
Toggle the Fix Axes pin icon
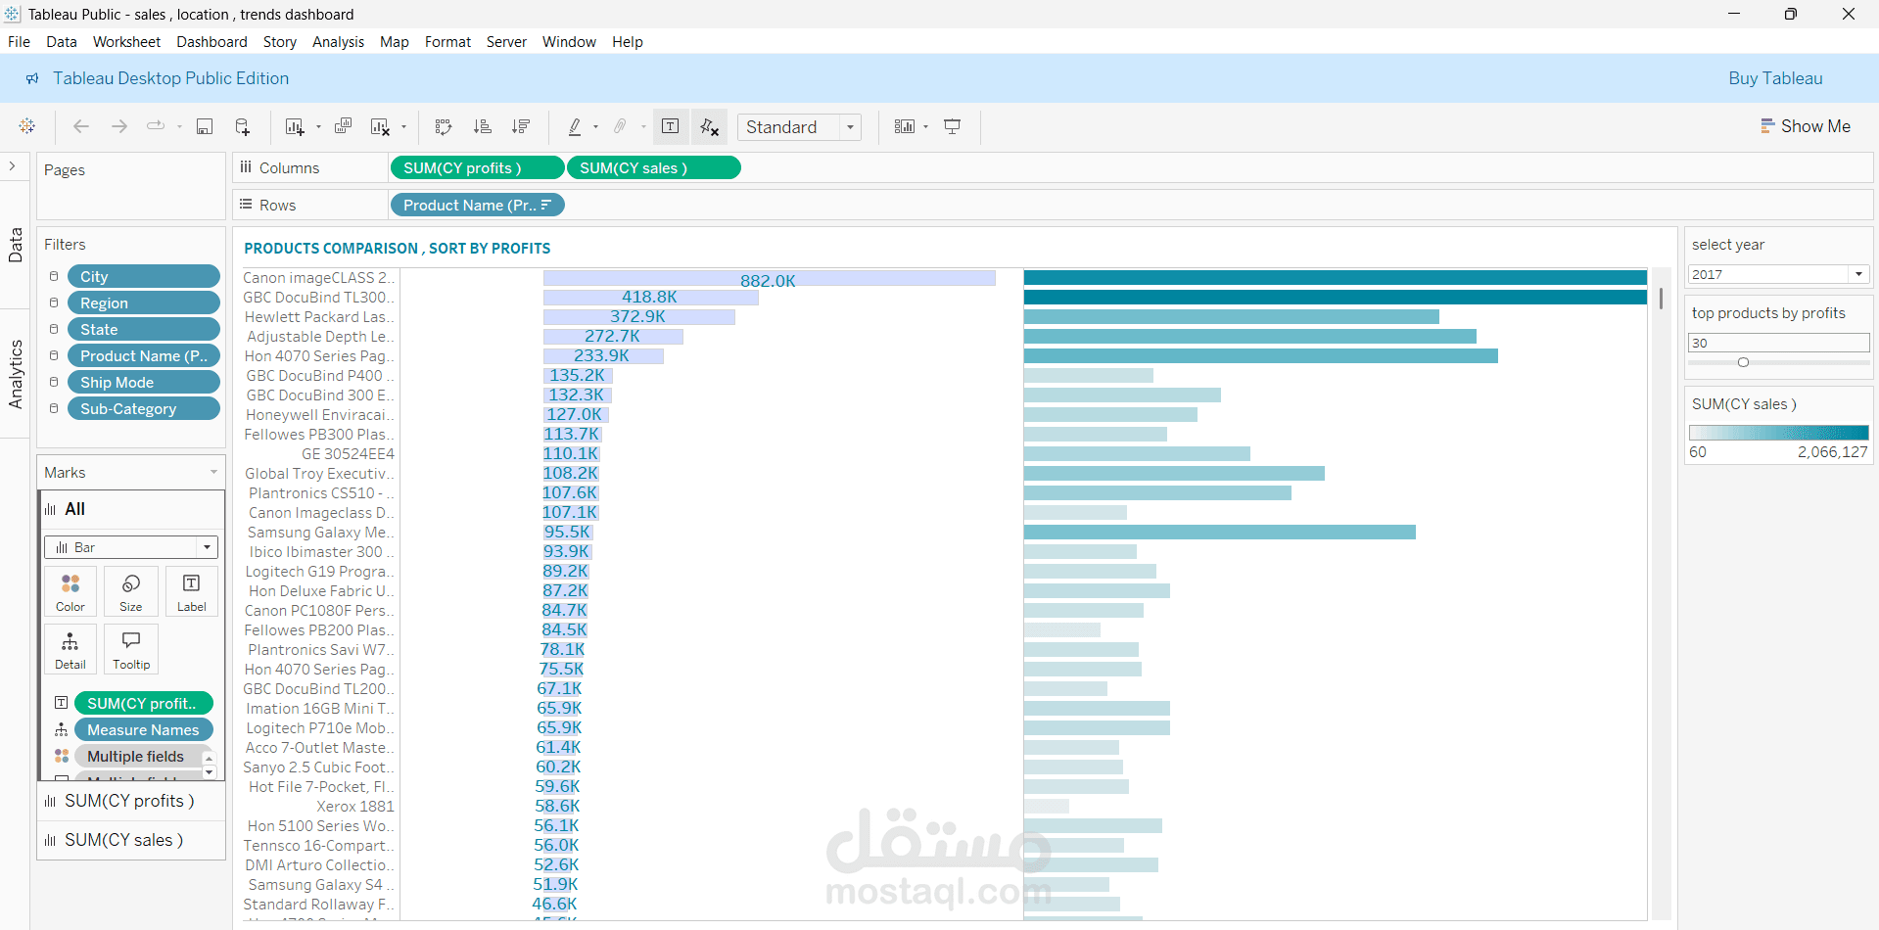click(x=710, y=126)
